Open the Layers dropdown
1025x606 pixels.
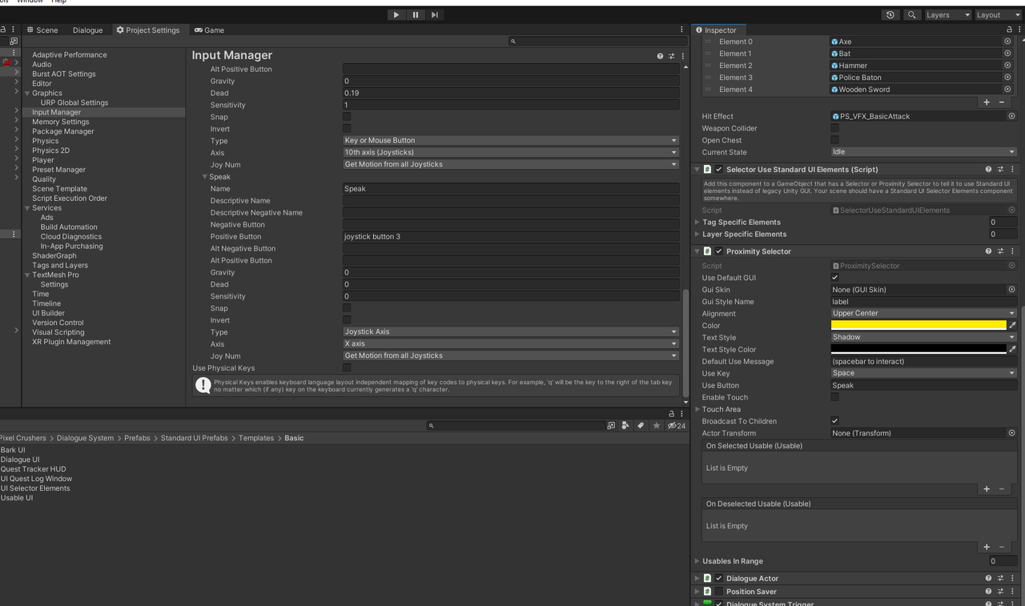pos(947,14)
